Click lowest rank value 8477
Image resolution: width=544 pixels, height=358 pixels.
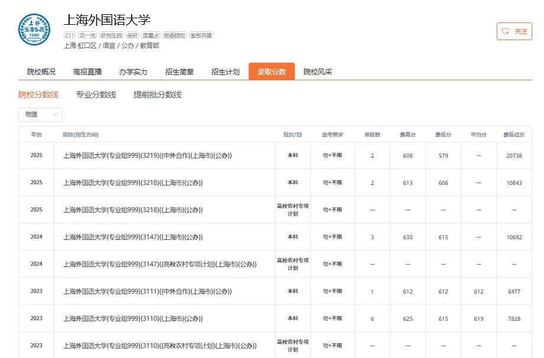(x=514, y=292)
